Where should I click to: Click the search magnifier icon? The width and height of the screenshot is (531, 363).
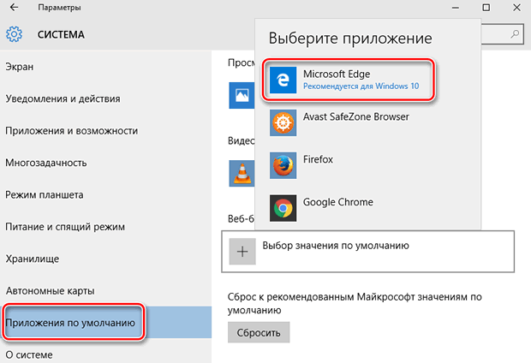[516, 34]
